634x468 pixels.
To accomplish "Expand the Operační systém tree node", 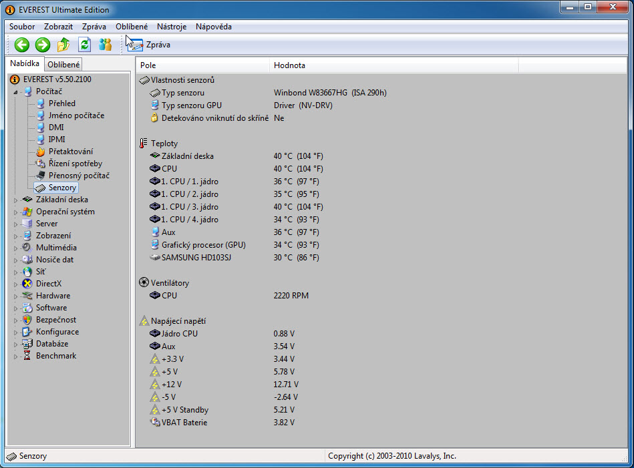I will [15, 212].
